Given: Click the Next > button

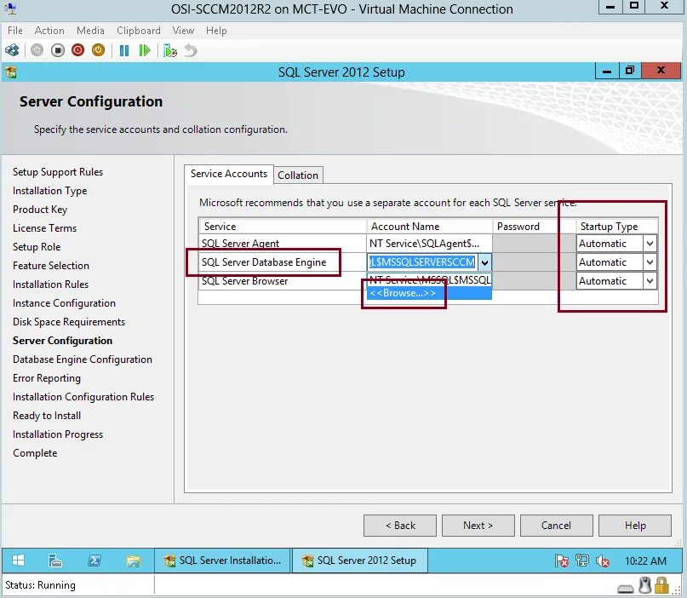Looking at the screenshot, I should click(x=478, y=526).
